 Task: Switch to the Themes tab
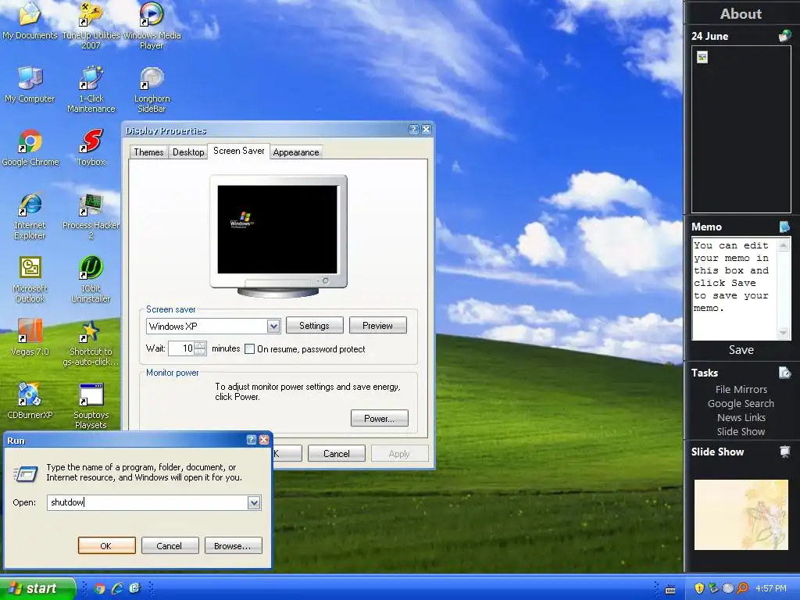click(148, 152)
